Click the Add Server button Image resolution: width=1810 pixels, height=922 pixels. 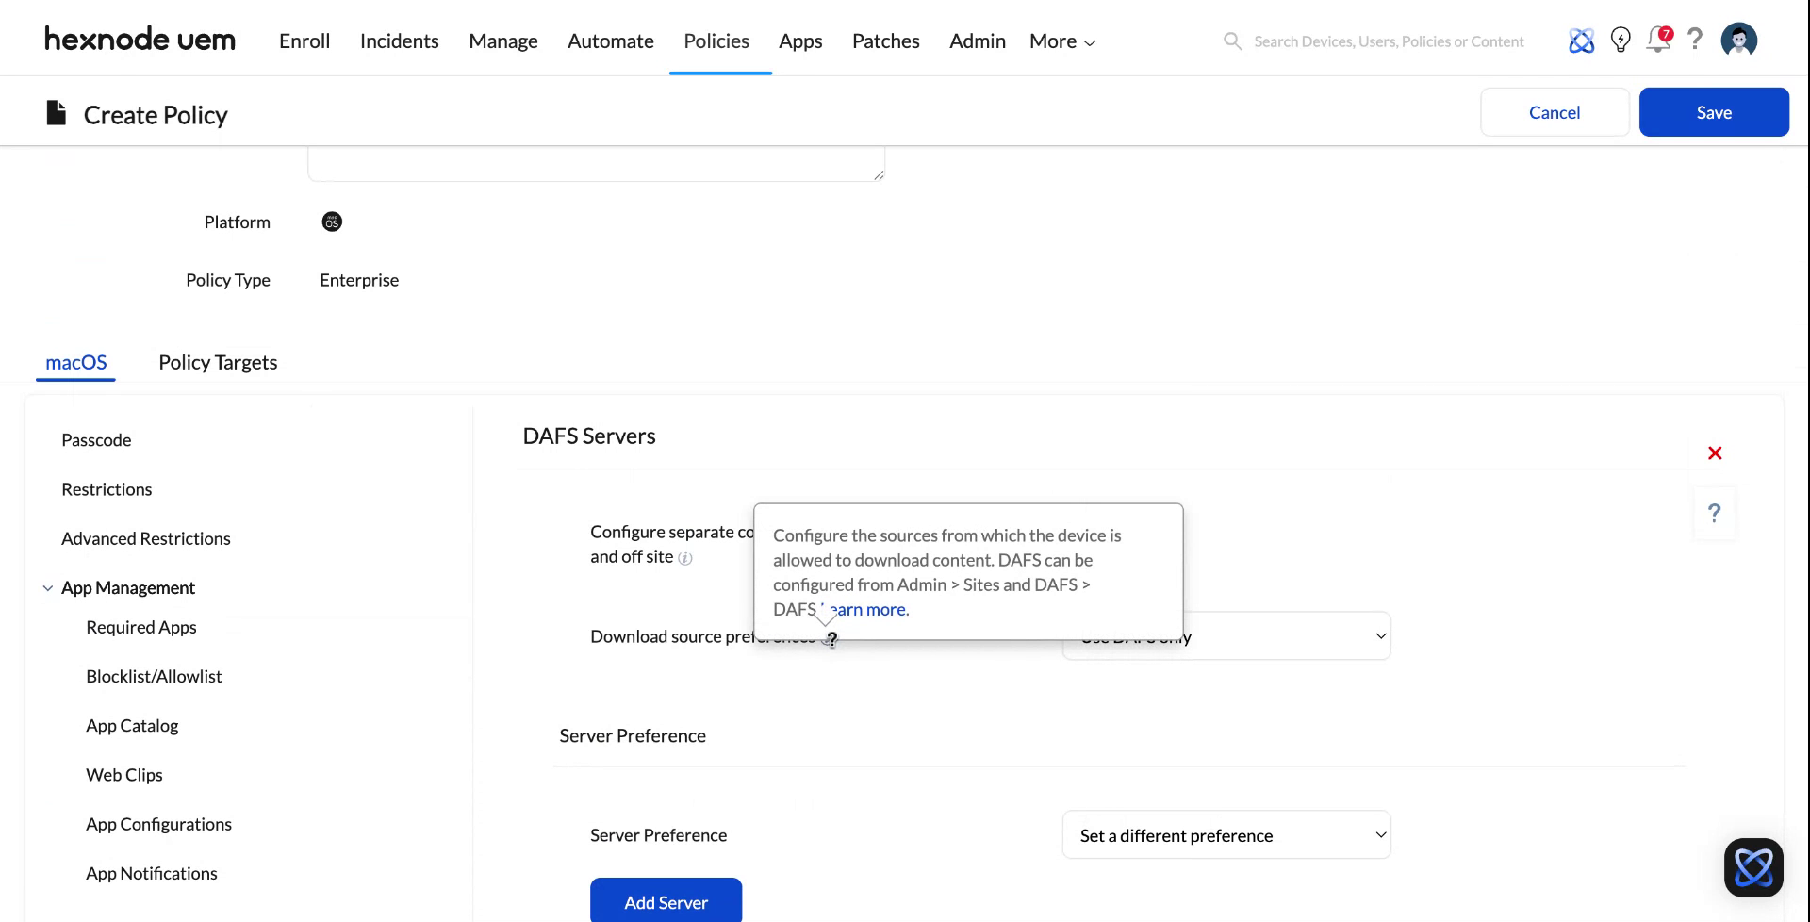(x=666, y=901)
